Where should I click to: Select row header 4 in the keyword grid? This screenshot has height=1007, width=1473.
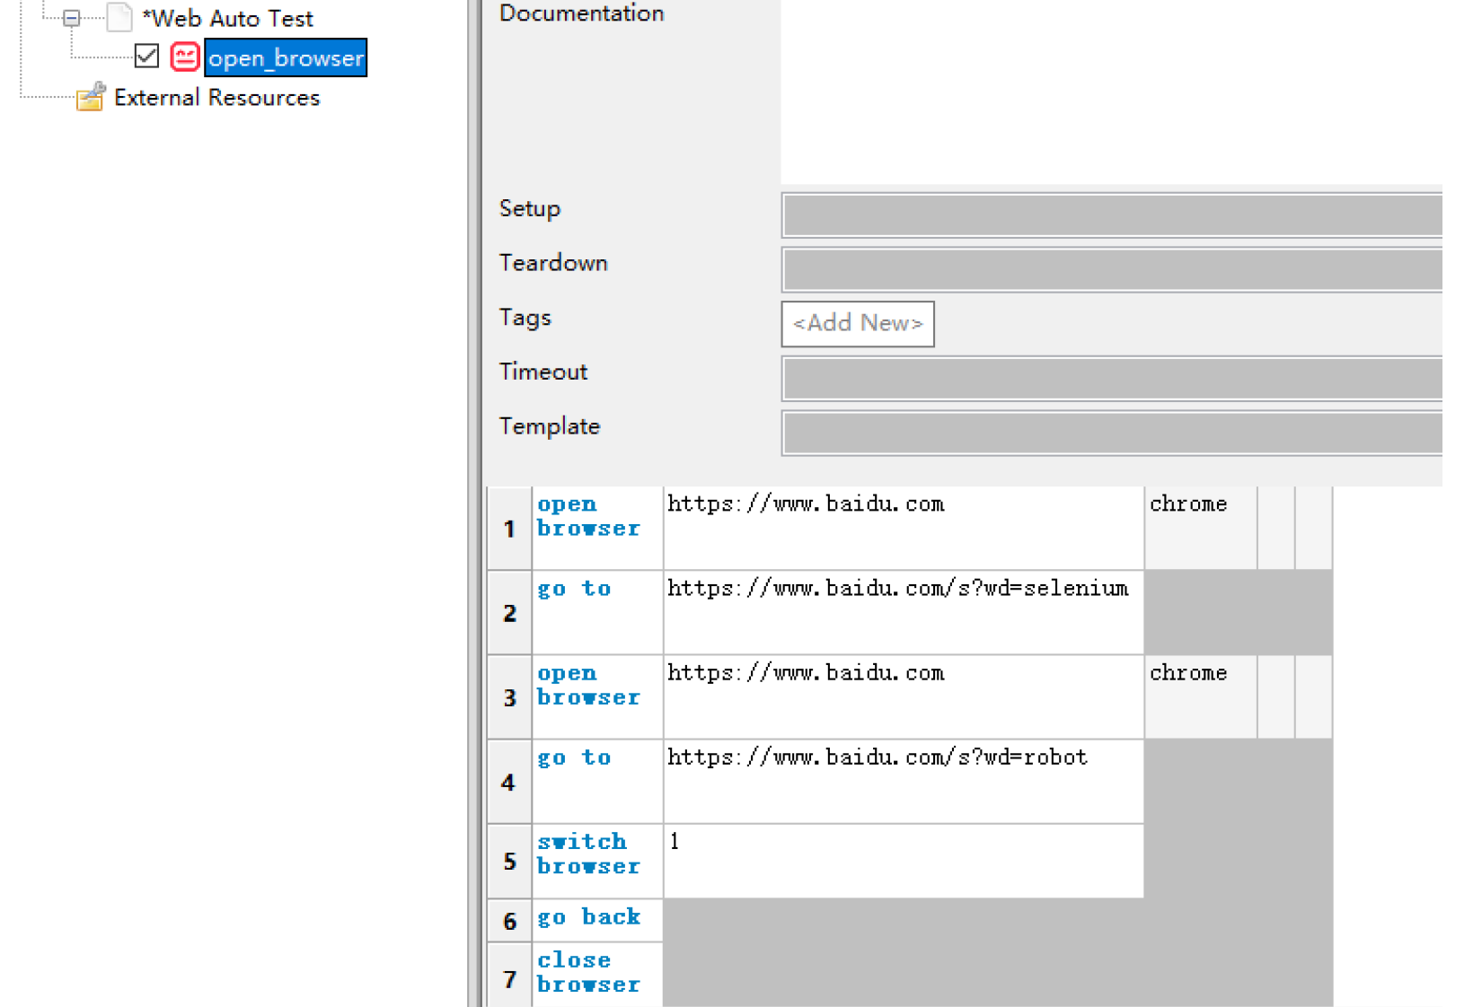[509, 781]
